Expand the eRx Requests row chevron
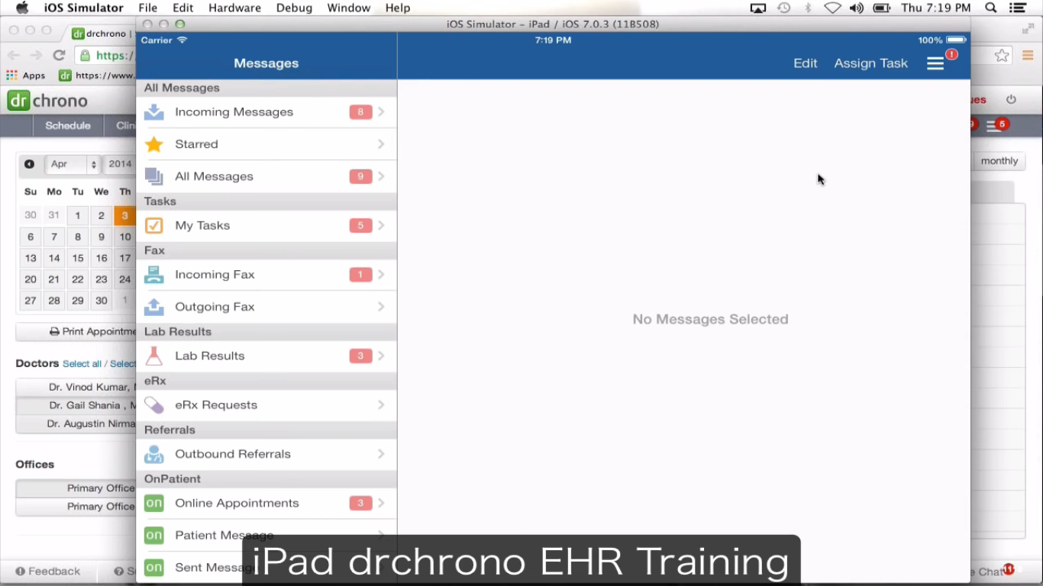The height and width of the screenshot is (586, 1043). click(x=381, y=405)
